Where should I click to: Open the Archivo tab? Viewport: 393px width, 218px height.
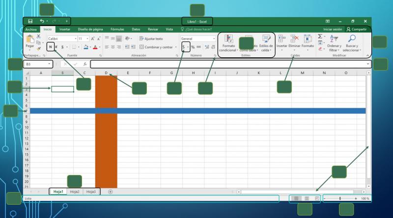pyautogui.click(x=31, y=29)
